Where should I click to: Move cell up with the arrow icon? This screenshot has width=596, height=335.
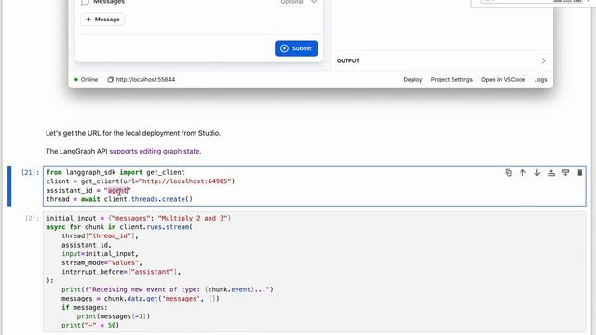[x=522, y=173]
